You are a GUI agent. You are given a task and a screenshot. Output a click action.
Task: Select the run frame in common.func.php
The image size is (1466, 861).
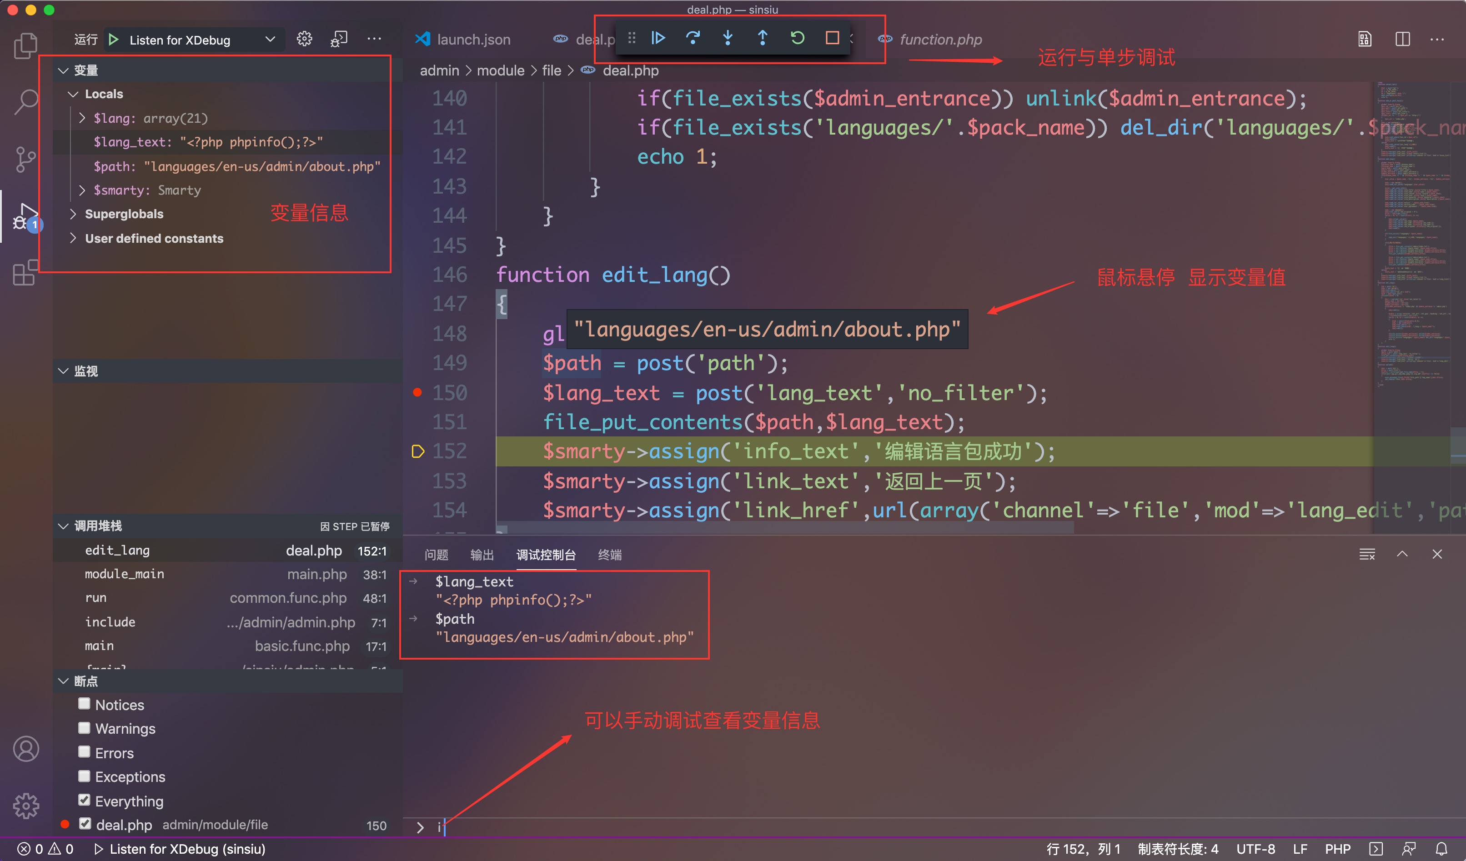pyautogui.click(x=227, y=598)
